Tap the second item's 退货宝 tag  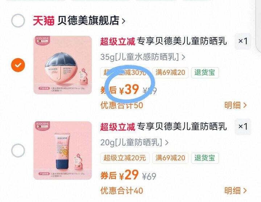pyautogui.click(x=205, y=158)
